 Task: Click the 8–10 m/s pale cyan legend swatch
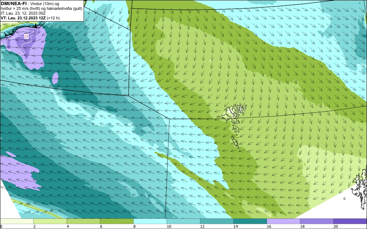[x=150, y=221]
